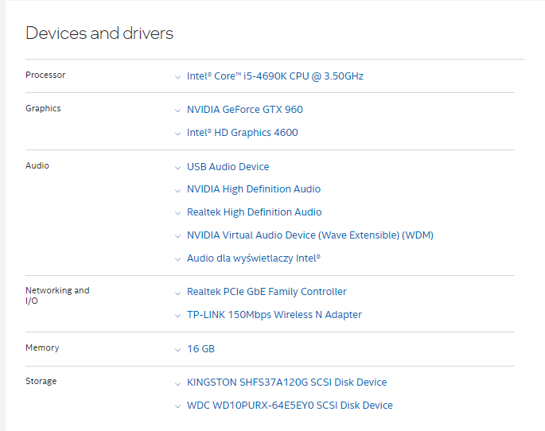Expand chevron beside KINGSTON SHFS37A120G disk
The width and height of the screenshot is (545, 431).
coord(177,384)
